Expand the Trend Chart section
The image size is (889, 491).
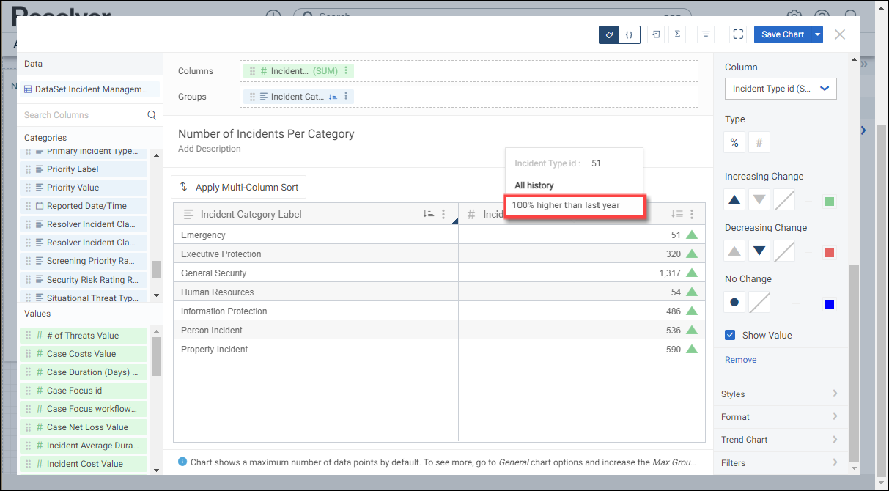[780, 440]
